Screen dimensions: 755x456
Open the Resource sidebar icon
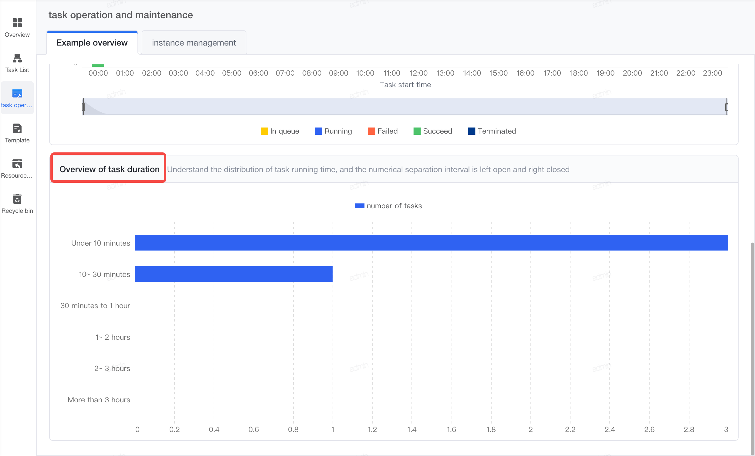(x=17, y=164)
